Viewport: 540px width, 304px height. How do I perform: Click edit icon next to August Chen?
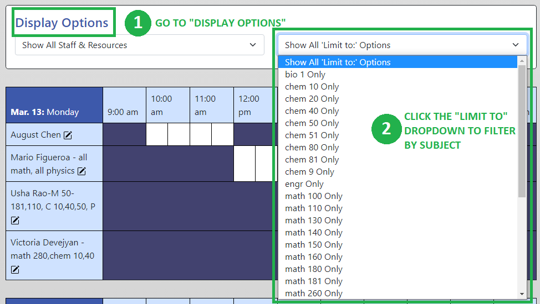pos(68,135)
